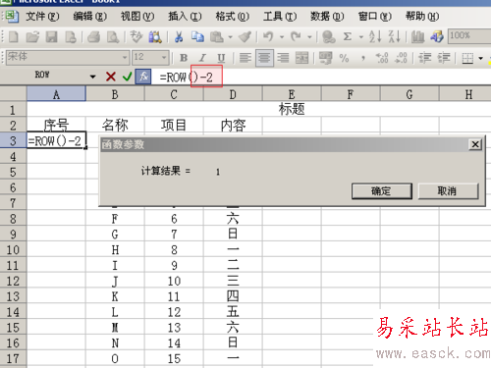491x368 pixels.
Task: Click cell containing 名称
Action: (x=115, y=125)
